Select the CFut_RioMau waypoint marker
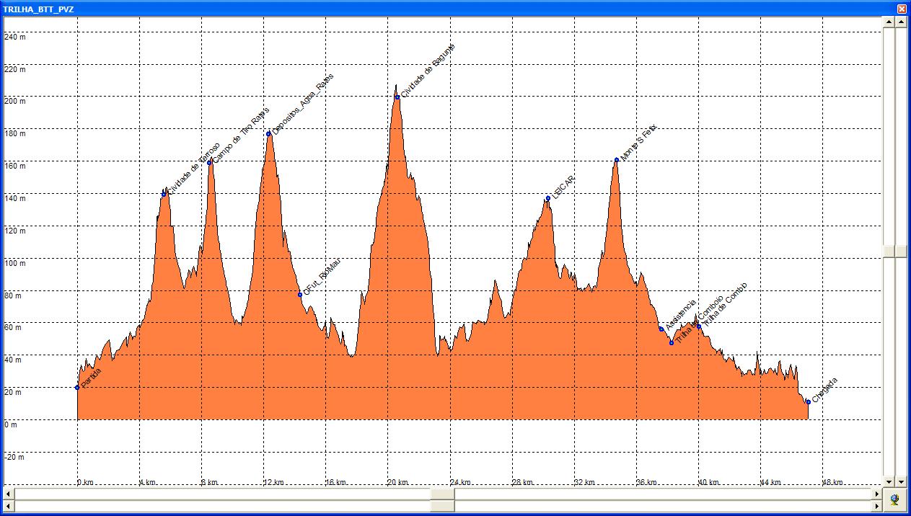 tap(300, 294)
